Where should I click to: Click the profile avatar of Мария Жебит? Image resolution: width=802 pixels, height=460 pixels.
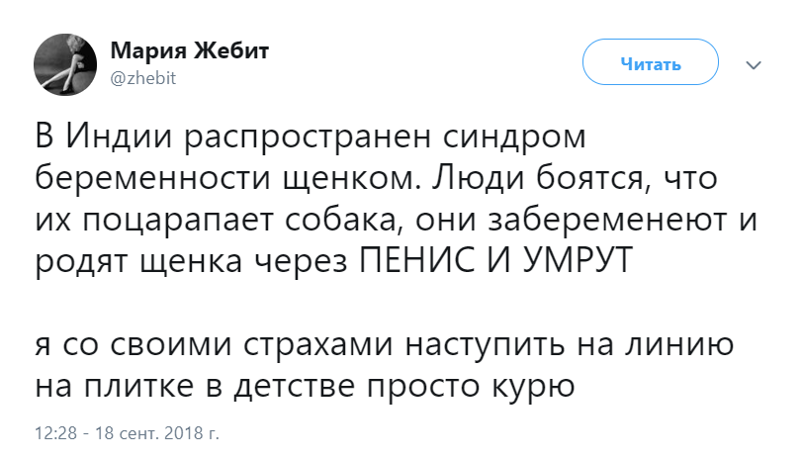65,62
